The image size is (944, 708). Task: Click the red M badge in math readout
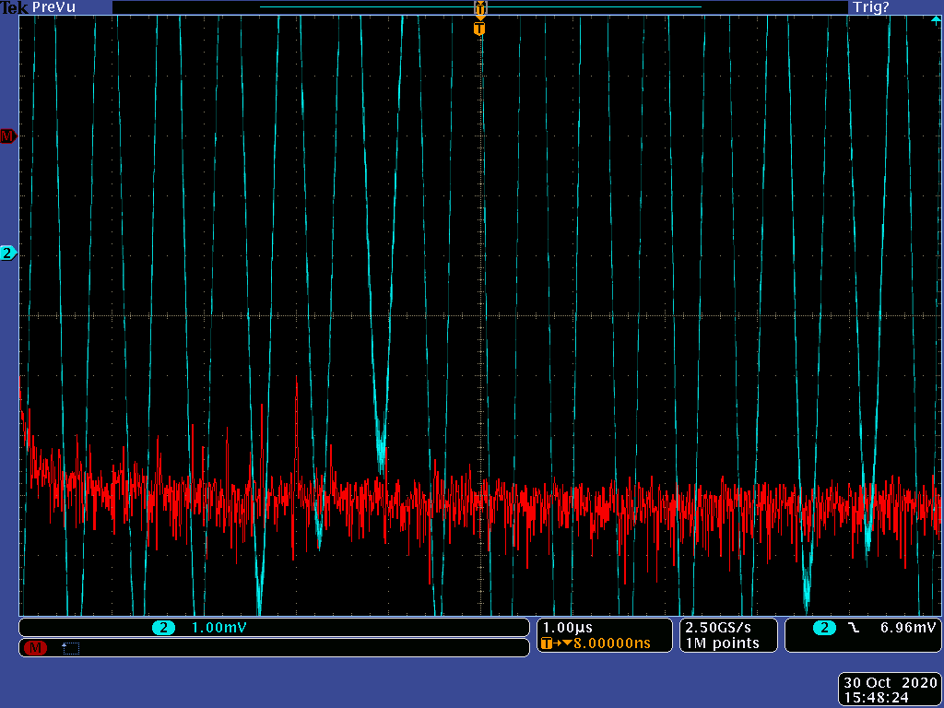point(36,648)
